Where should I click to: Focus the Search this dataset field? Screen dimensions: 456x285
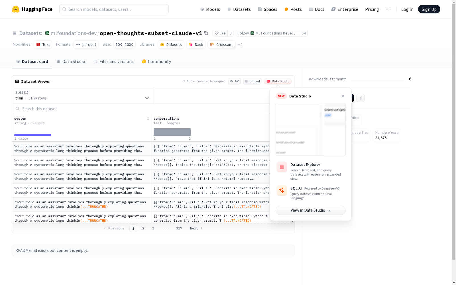coord(141,109)
